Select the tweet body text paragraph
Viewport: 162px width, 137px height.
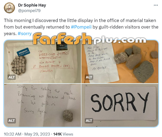coord(81,27)
